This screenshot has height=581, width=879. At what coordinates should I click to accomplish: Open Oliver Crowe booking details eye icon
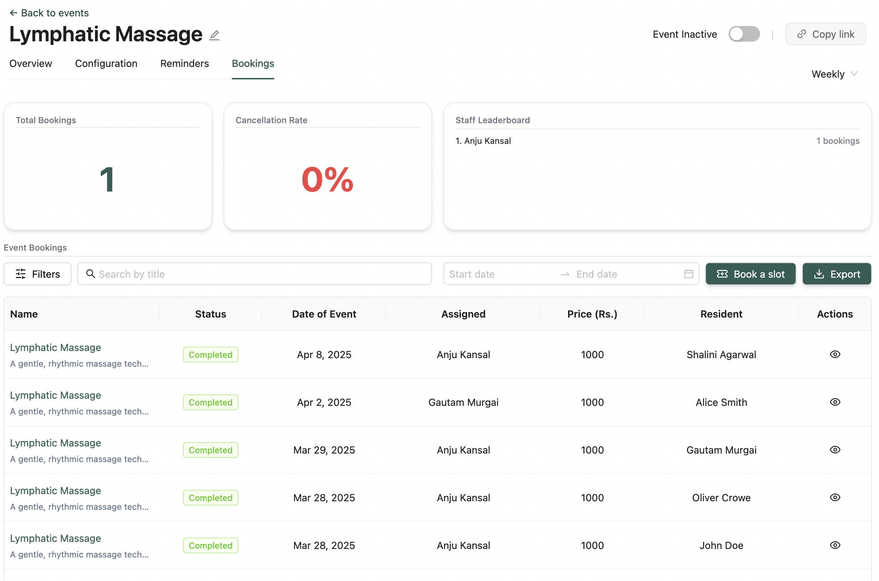[834, 498]
